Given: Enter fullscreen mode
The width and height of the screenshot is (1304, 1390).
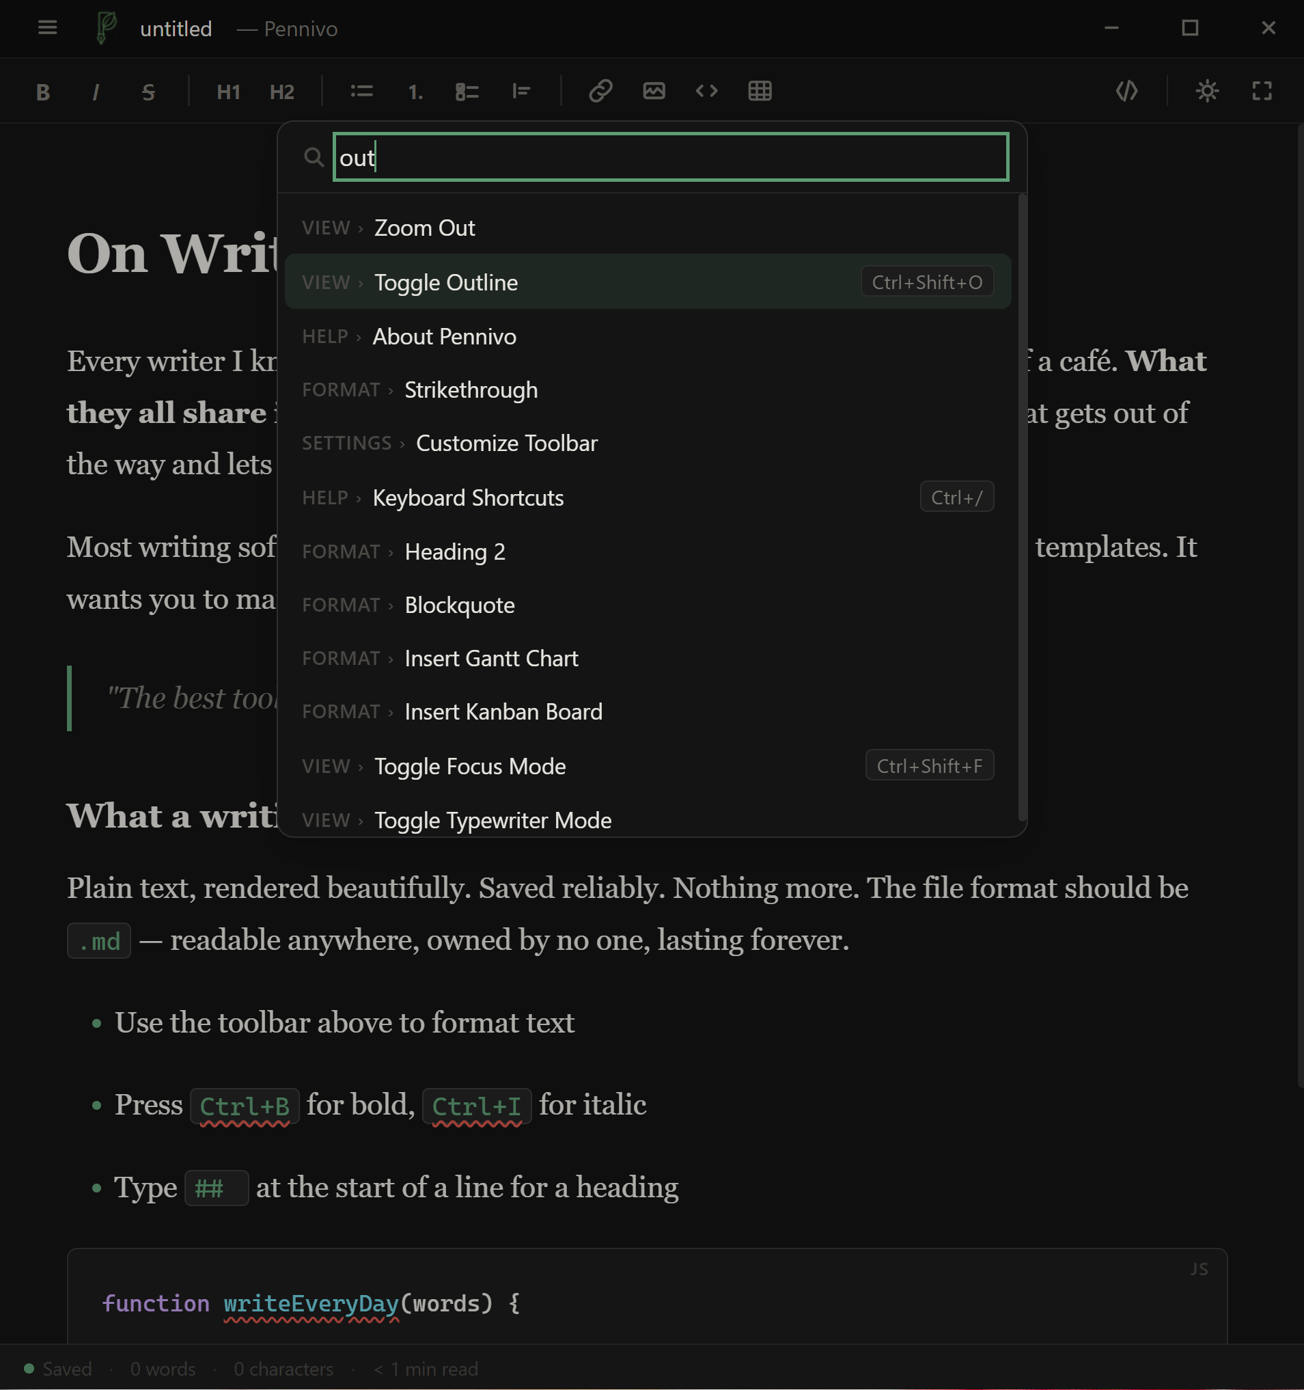Looking at the screenshot, I should [x=1262, y=91].
